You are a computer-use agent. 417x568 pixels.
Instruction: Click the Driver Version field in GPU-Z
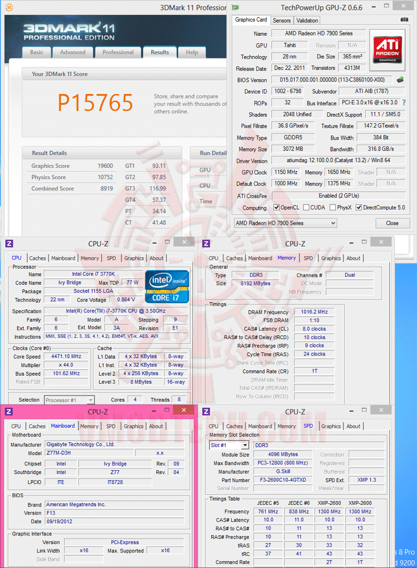tap(338, 160)
